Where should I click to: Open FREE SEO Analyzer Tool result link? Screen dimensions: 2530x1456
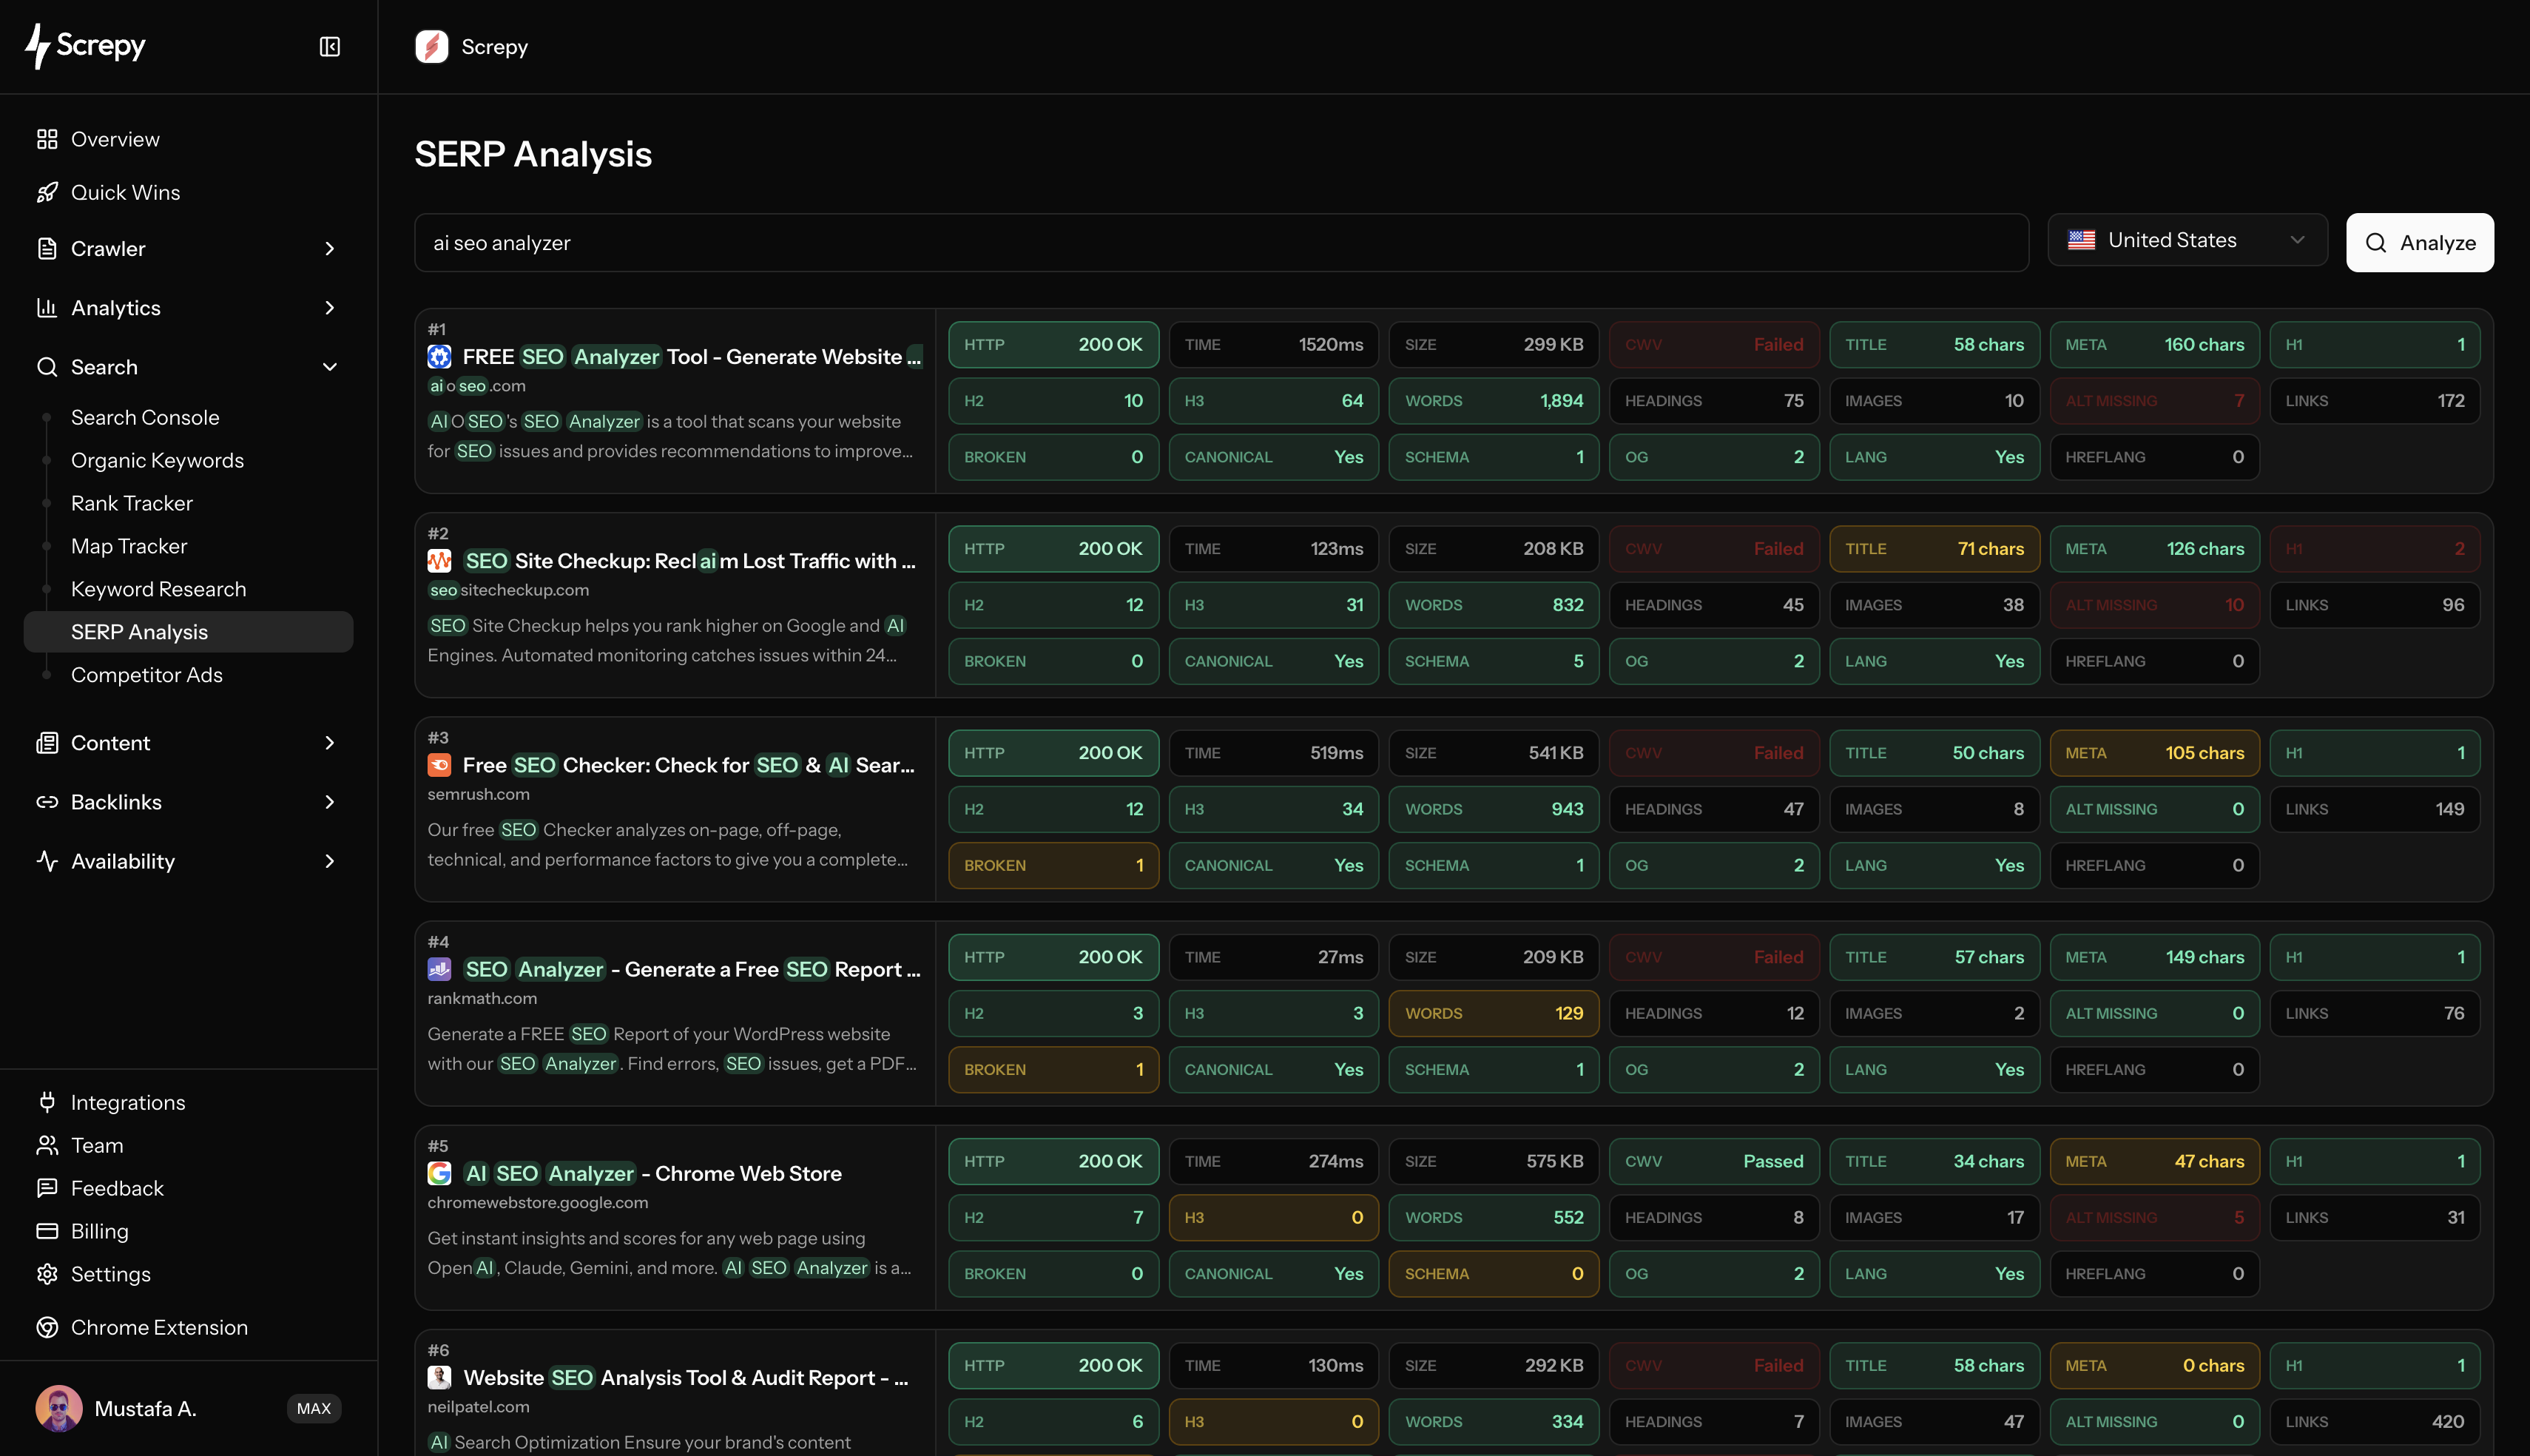pyautogui.click(x=692, y=357)
